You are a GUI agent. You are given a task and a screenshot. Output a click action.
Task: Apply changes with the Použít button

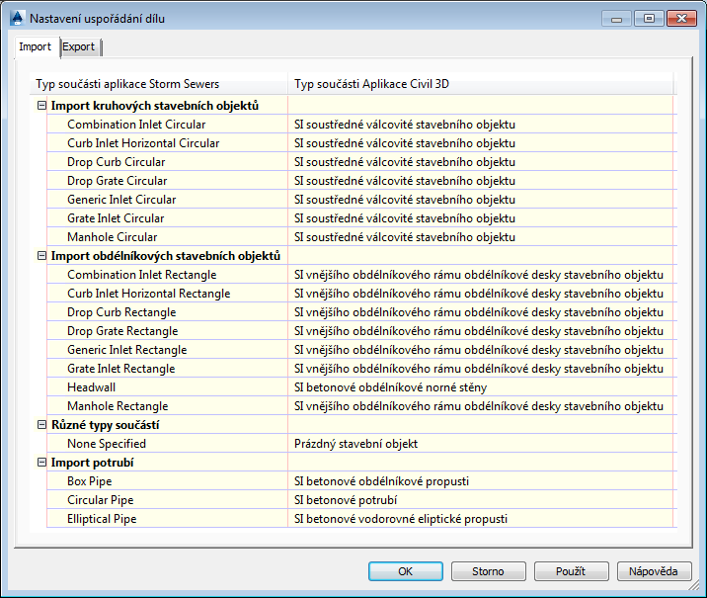[572, 571]
